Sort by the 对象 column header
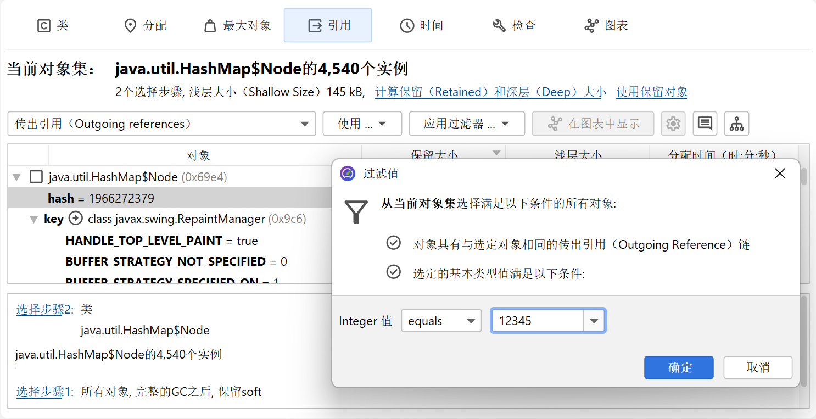The width and height of the screenshot is (816, 419). 198,155
